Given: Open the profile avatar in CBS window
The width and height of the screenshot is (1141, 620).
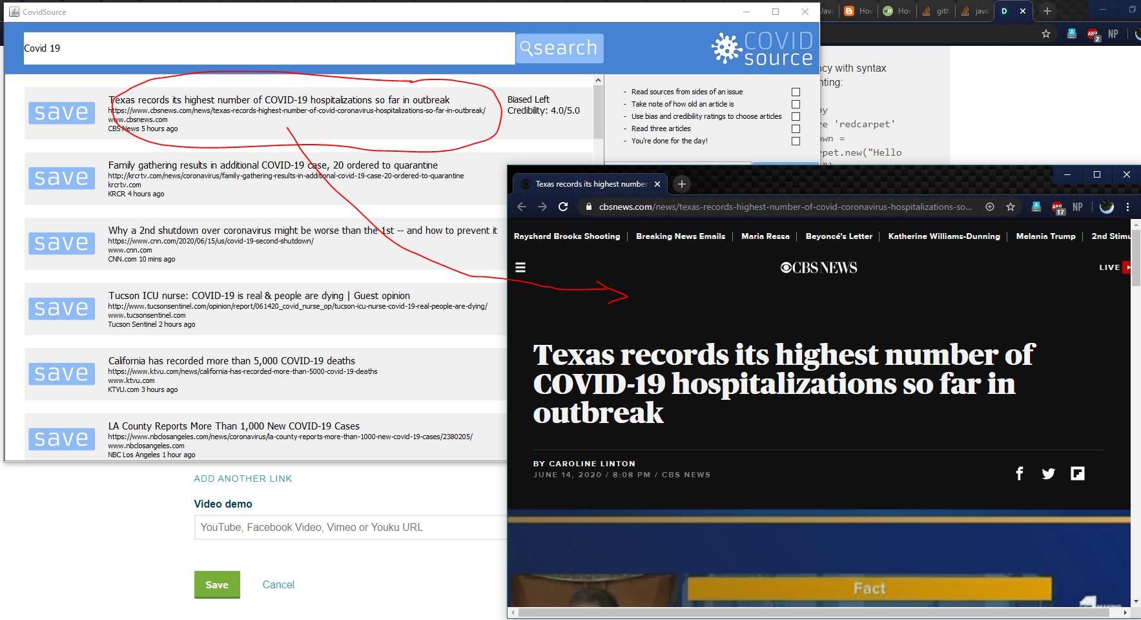Looking at the screenshot, I should 1107,207.
